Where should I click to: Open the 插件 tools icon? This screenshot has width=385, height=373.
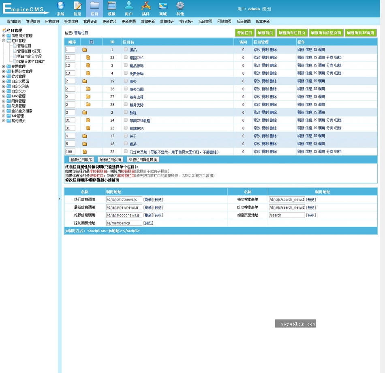tap(146, 6)
